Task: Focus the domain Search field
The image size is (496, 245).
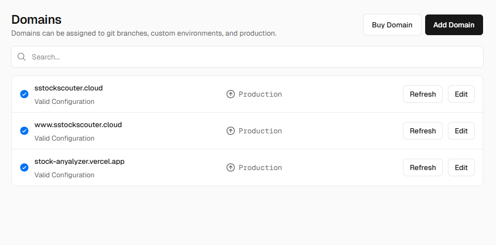Action: pos(248,57)
